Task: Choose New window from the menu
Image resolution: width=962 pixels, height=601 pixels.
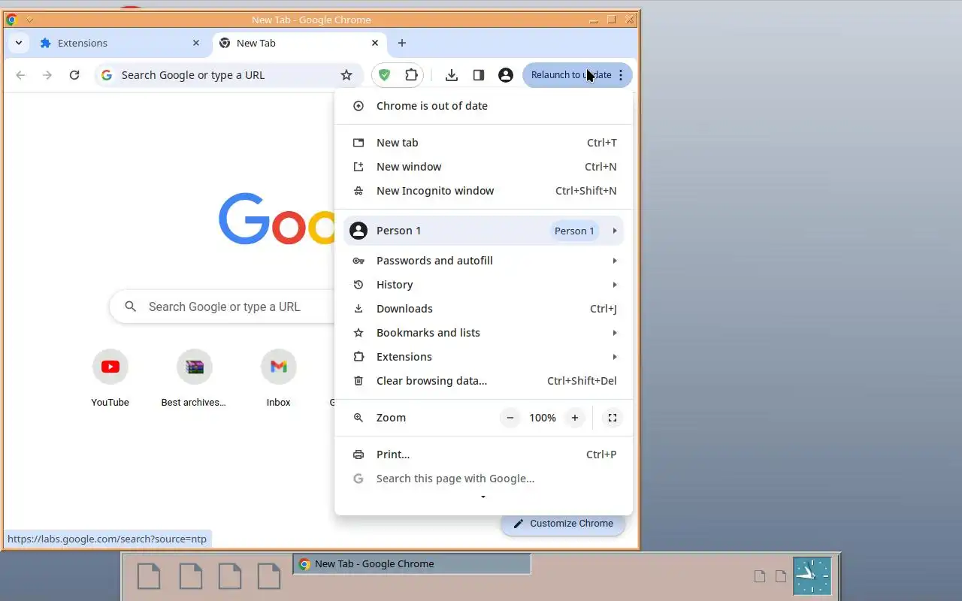Action: (x=483, y=167)
